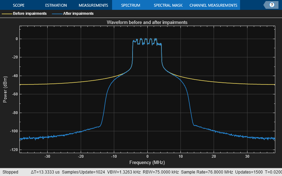Click Sample Rate=76.8000 MHz status entry

(x=207, y=172)
